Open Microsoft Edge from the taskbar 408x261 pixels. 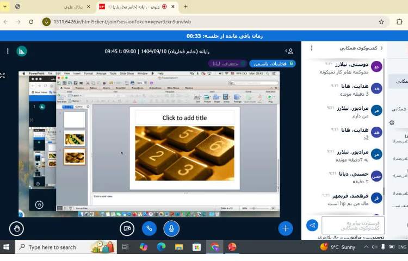point(161,247)
